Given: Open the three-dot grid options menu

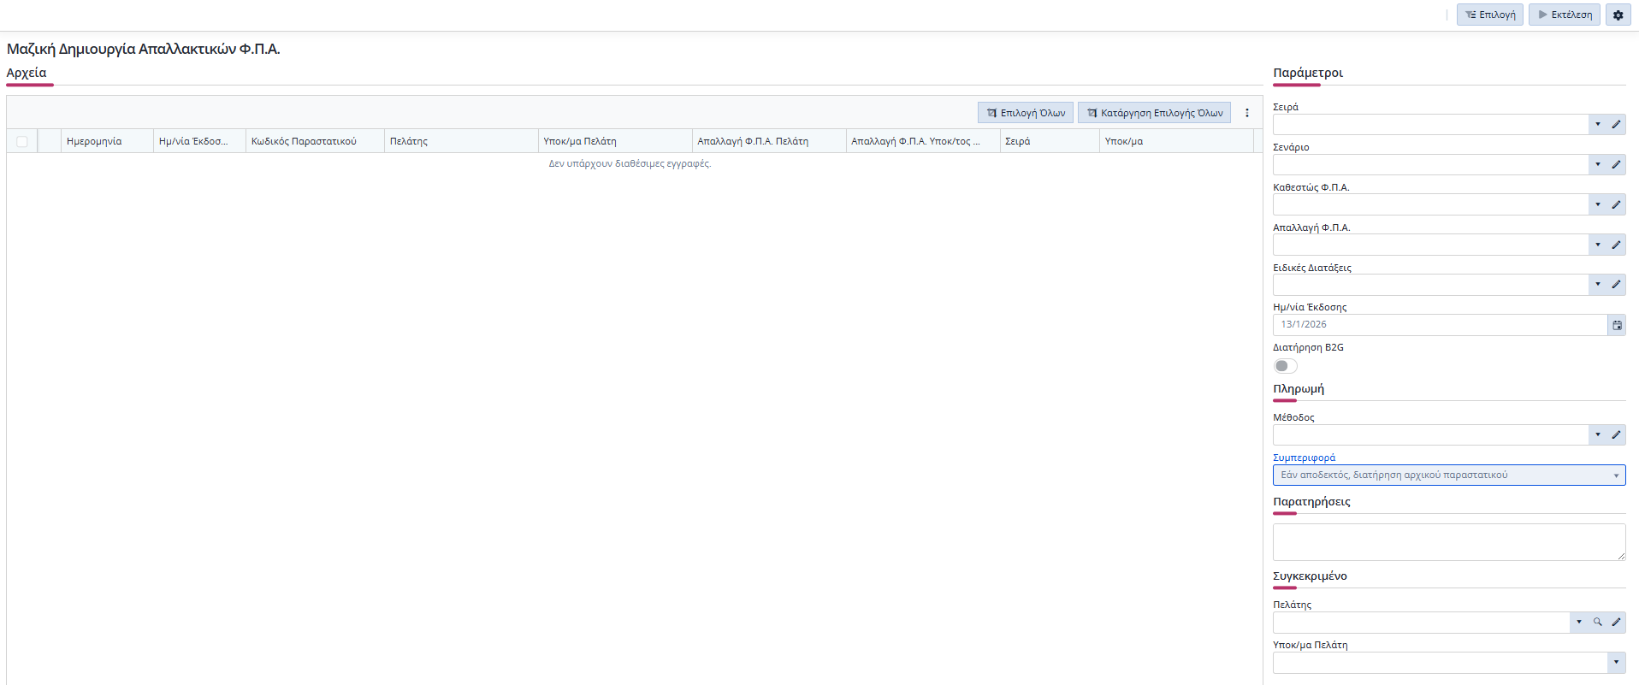Looking at the screenshot, I should coord(1246,113).
